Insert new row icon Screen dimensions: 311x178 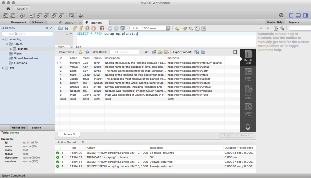click(x=160, y=52)
